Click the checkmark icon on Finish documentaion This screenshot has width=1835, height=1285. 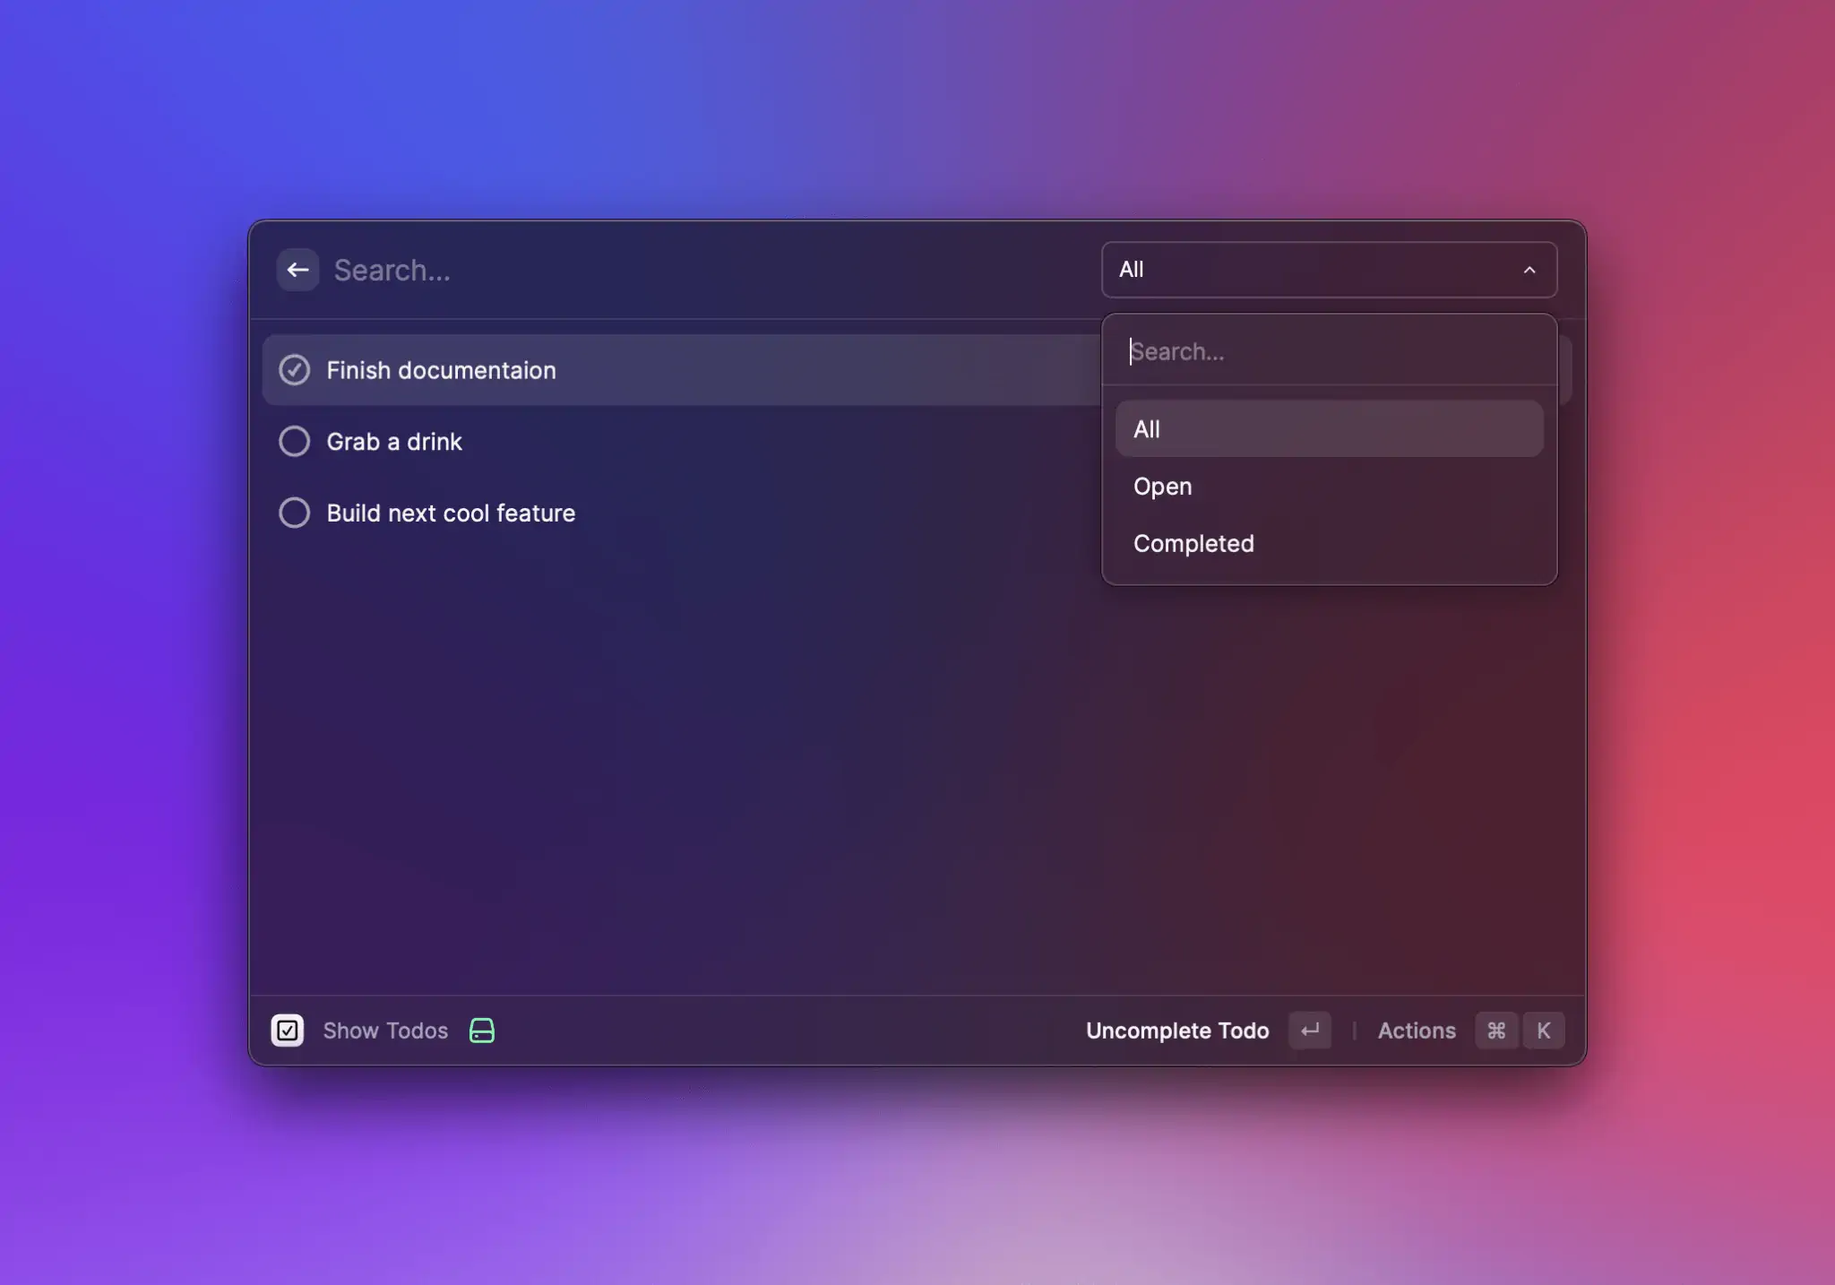coord(295,369)
